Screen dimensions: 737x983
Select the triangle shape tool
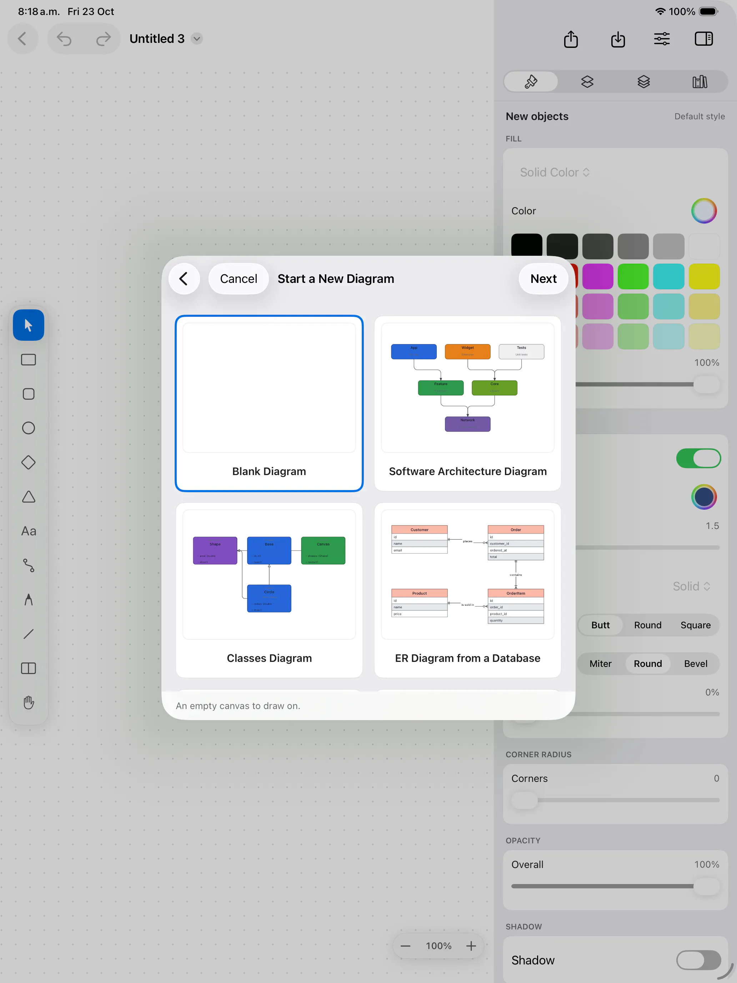pos(29,497)
